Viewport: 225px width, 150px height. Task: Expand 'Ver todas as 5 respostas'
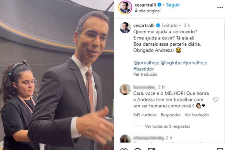click(x=167, y=126)
